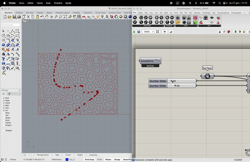
Task: Click the Zoom Extents icon in Rhino toolbar
Action: click(65, 17)
